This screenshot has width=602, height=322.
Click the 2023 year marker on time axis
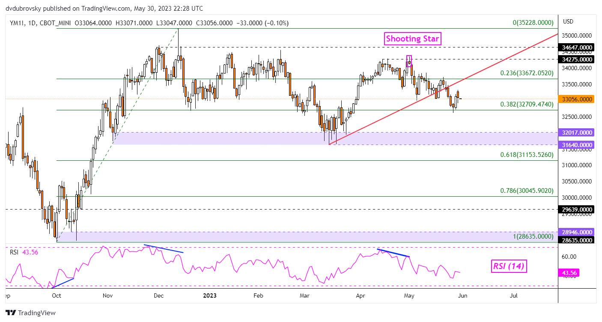coord(210,295)
